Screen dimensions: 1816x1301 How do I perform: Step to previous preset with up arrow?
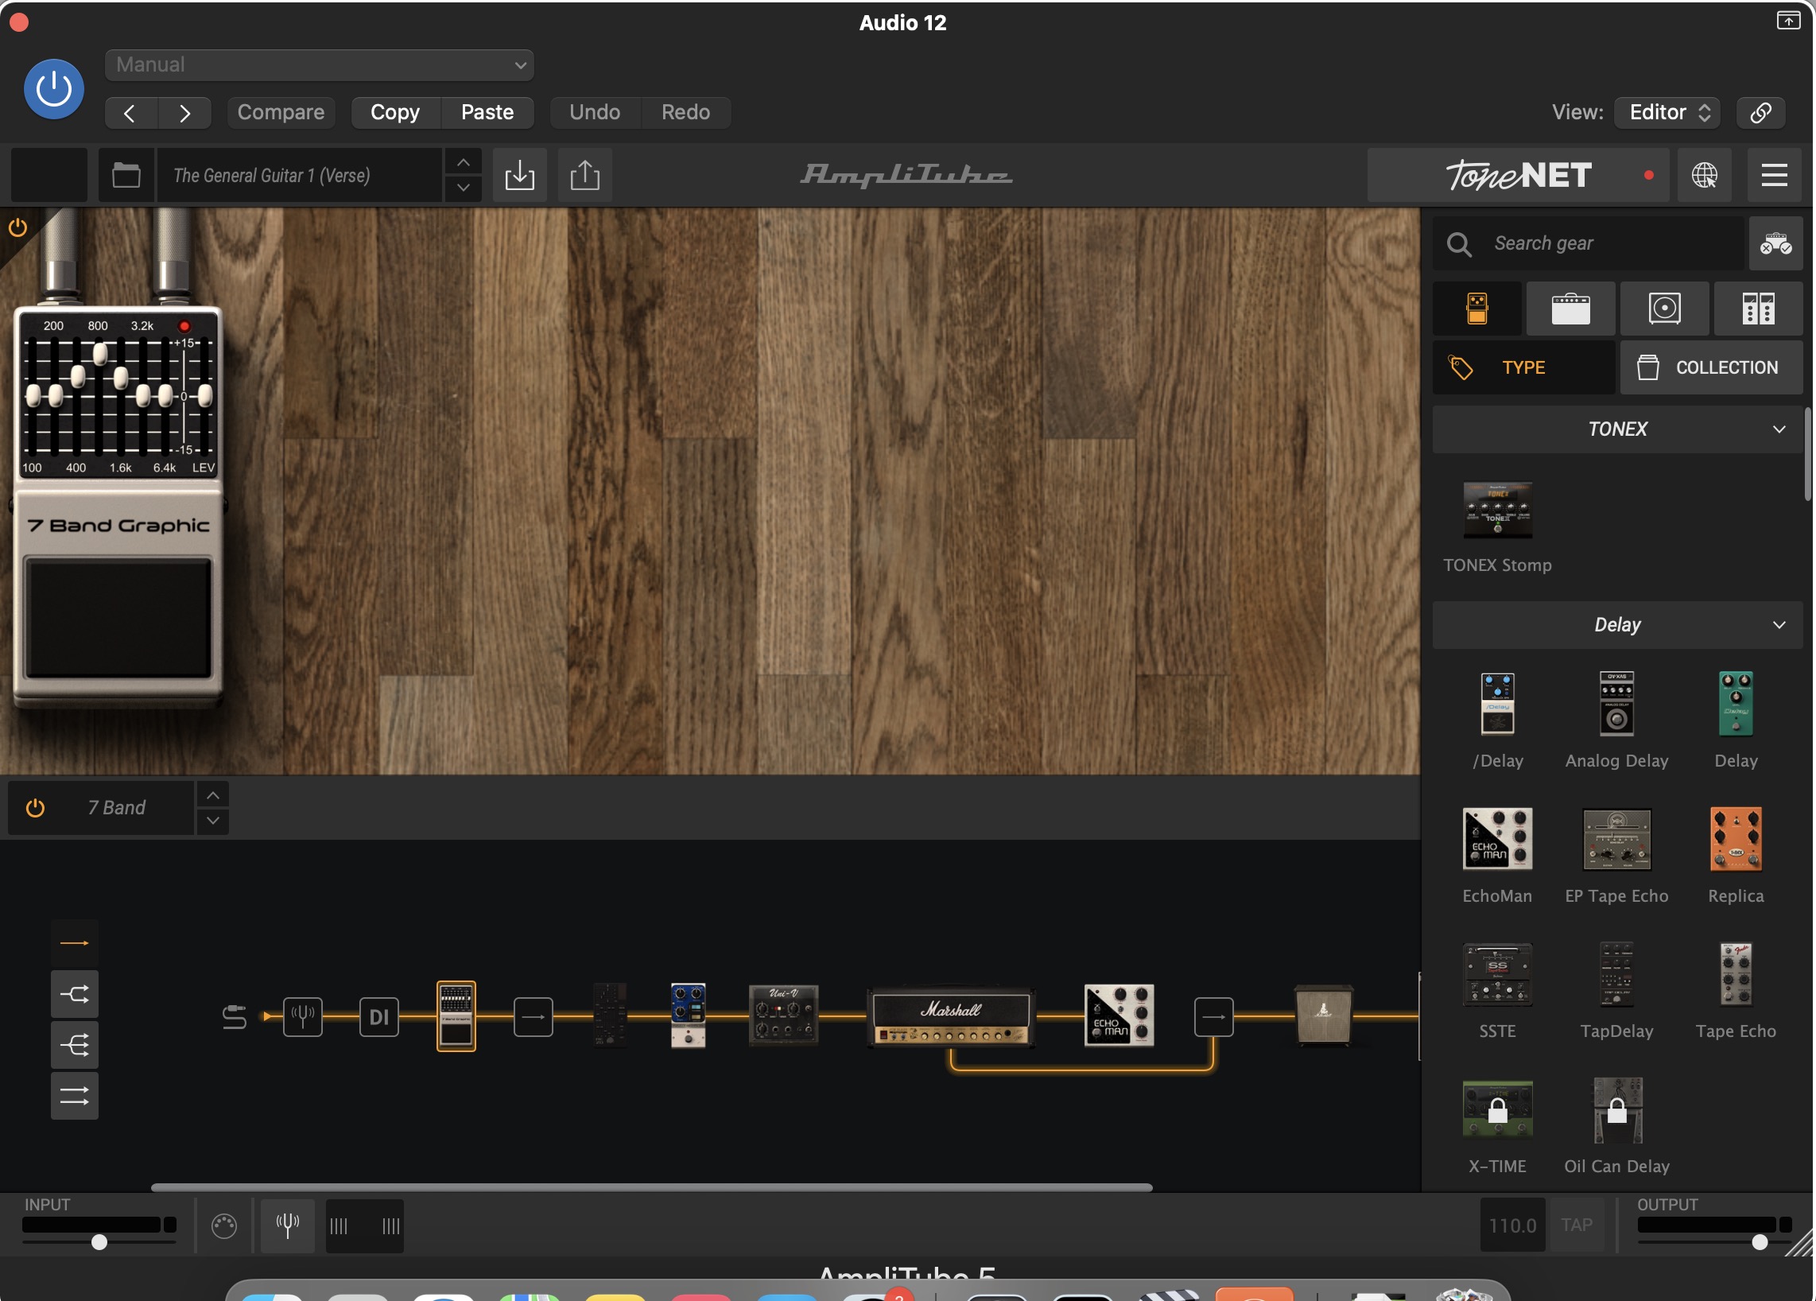(x=464, y=162)
